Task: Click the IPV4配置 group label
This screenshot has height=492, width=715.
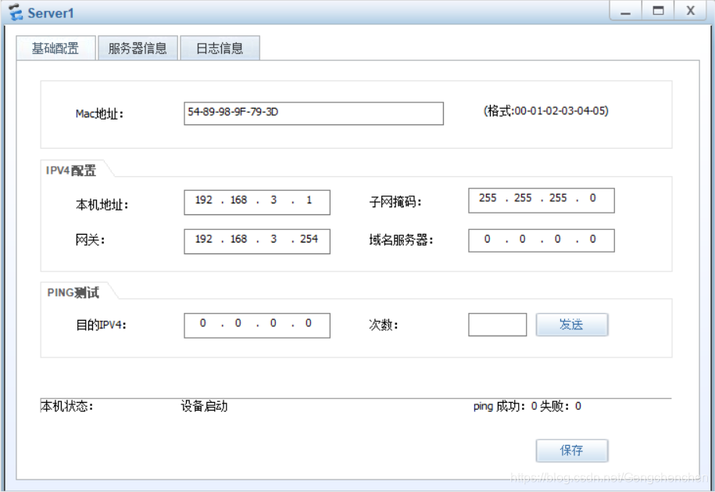Action: click(x=70, y=171)
